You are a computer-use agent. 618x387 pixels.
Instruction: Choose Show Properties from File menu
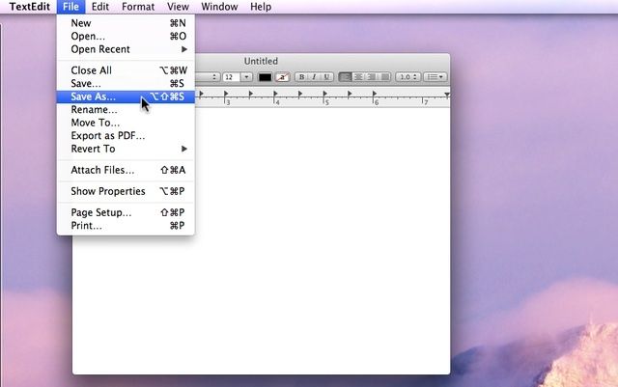[107, 191]
